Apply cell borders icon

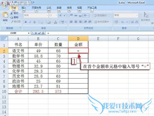pyautogui.click(x=42, y=22)
